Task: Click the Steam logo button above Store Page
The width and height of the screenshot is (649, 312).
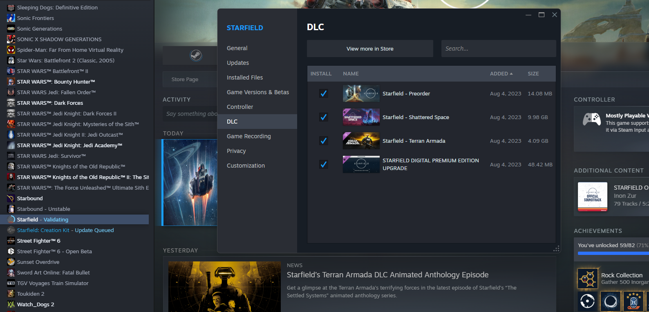Action: coord(196,55)
